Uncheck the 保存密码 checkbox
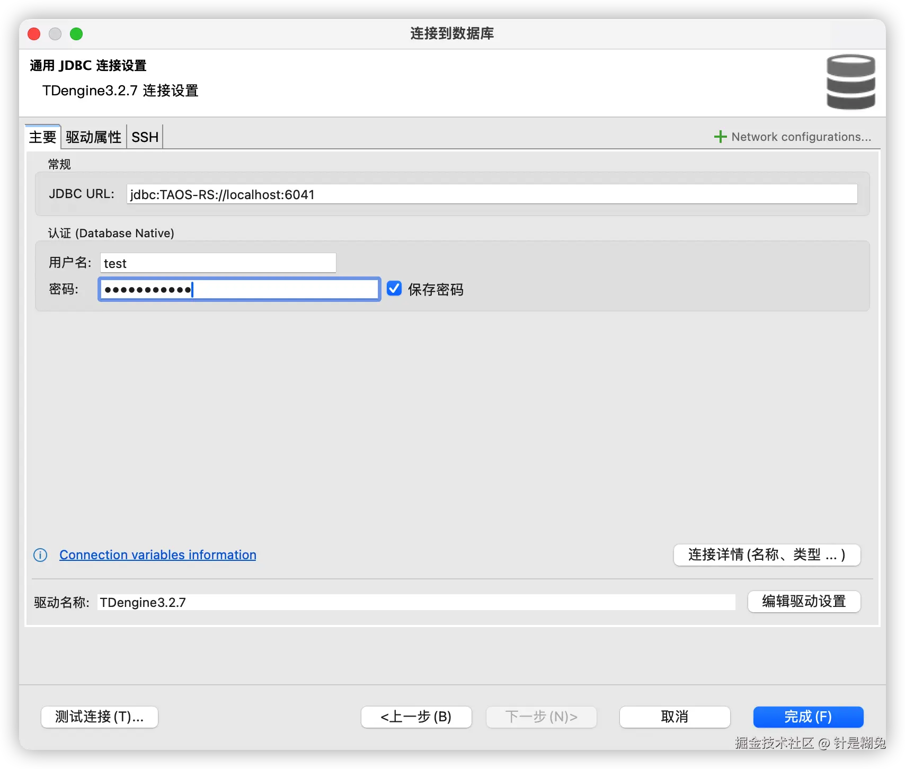Screen dimensions: 905x769 394,289
